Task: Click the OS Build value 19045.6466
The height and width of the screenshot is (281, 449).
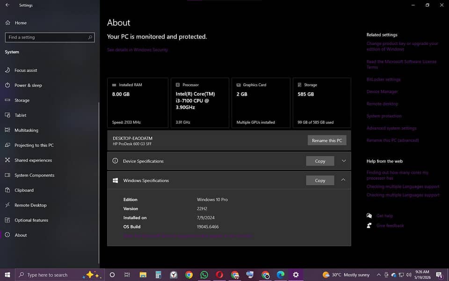Action: (x=208, y=227)
